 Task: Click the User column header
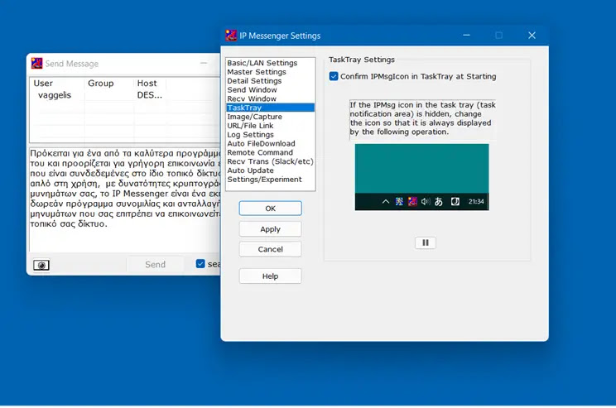[56, 84]
